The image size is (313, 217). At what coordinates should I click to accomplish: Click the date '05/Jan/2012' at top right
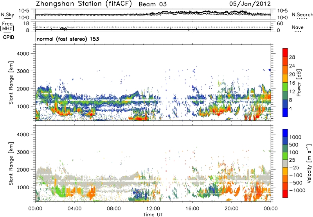point(250,4)
